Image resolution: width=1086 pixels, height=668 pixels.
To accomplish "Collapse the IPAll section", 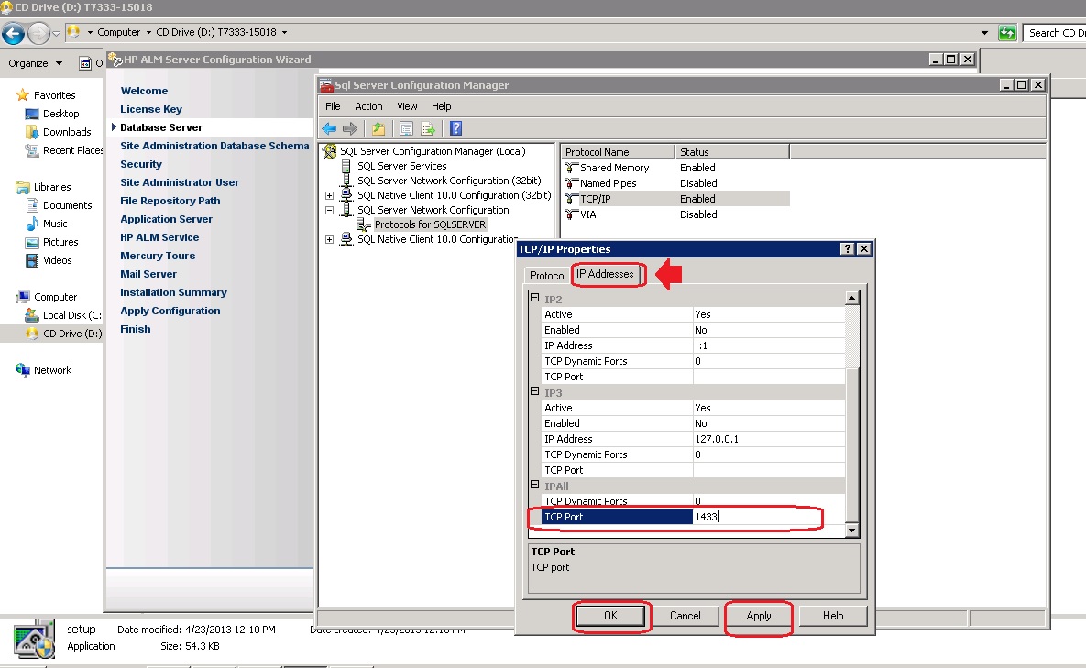I will pyautogui.click(x=534, y=485).
